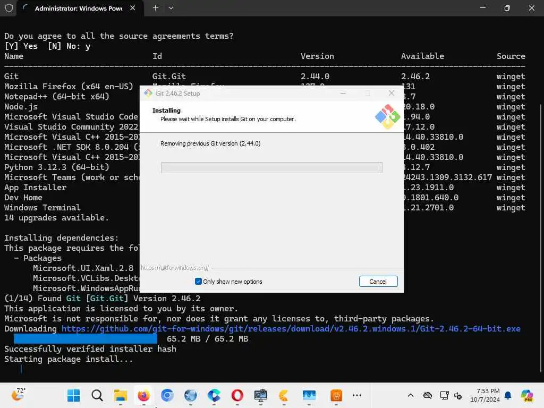Open notifications bell icon
This screenshot has width=544, height=408.
point(508,395)
